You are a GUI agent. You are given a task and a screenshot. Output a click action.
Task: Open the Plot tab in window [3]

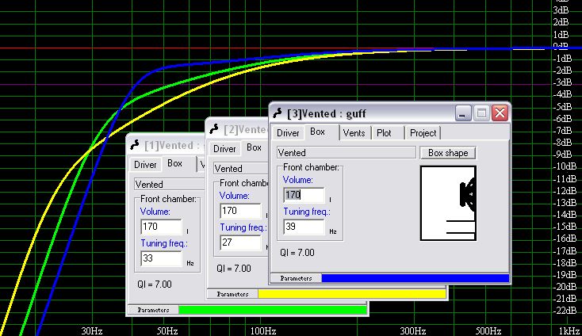tap(384, 133)
